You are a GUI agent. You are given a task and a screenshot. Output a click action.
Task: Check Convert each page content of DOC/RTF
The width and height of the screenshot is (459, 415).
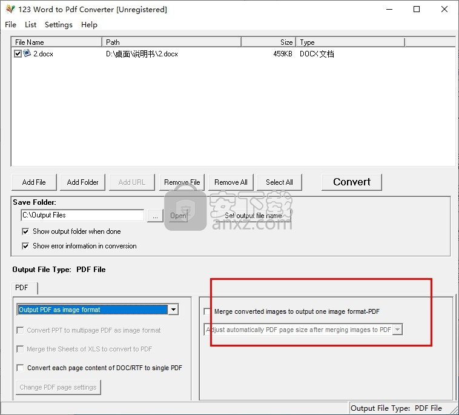pos(20,368)
